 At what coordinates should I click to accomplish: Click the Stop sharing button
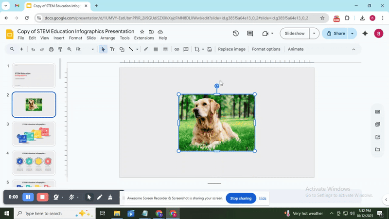241,198
